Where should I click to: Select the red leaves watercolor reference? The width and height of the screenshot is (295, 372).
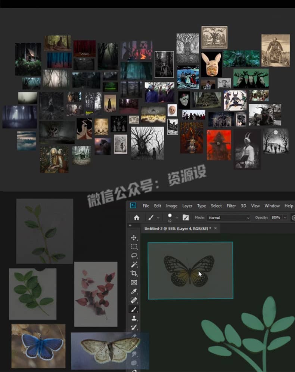(96, 294)
